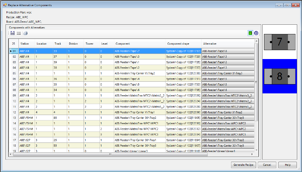Select row 12 Tray Carrier X\Tray1 component

tap(135, 112)
